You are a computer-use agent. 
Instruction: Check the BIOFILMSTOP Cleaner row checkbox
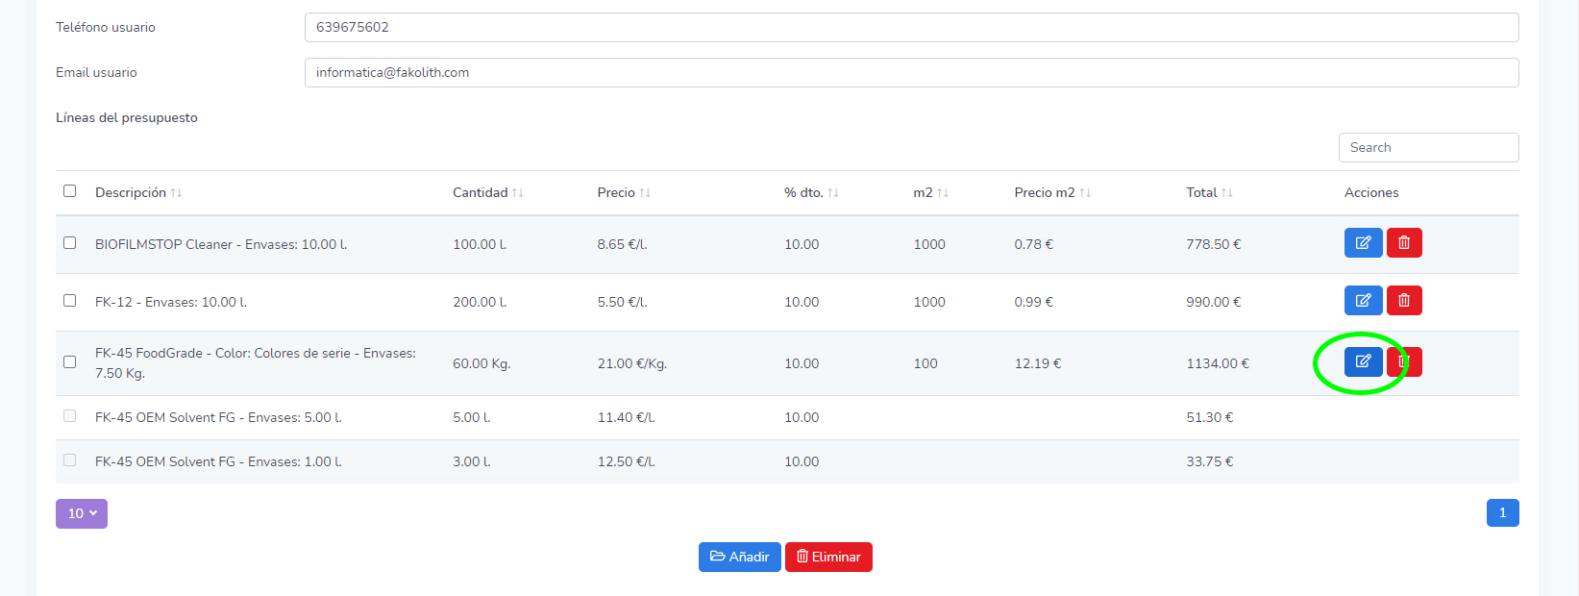(69, 243)
